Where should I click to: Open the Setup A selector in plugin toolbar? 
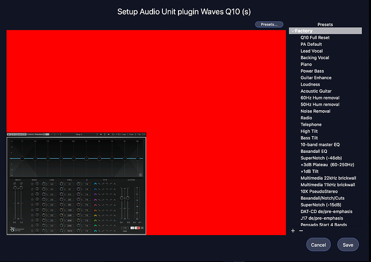click(79, 134)
